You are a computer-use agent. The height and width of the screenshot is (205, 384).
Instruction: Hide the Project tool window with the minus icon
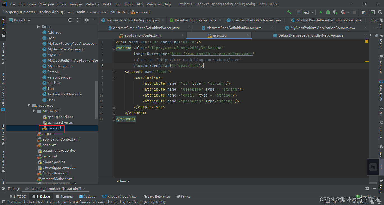pos(94,20)
